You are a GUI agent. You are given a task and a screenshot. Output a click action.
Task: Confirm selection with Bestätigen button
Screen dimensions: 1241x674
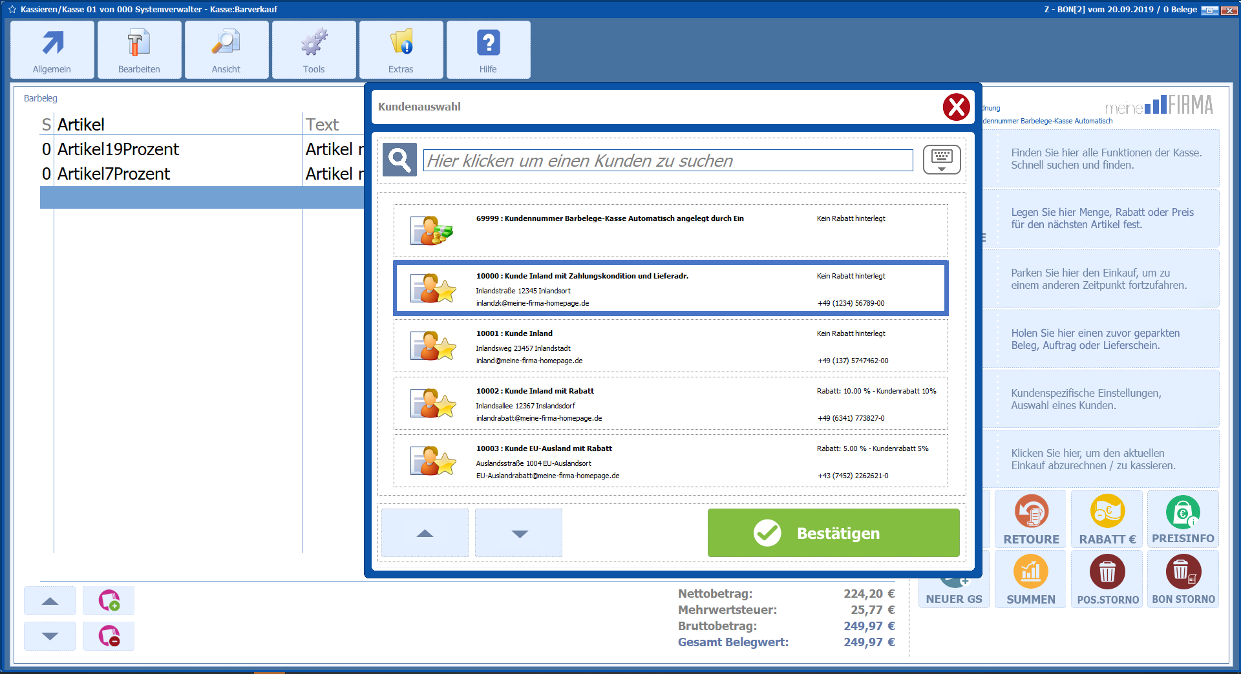click(833, 532)
